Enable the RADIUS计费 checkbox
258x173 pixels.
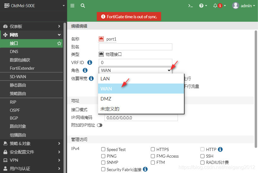point(202,162)
